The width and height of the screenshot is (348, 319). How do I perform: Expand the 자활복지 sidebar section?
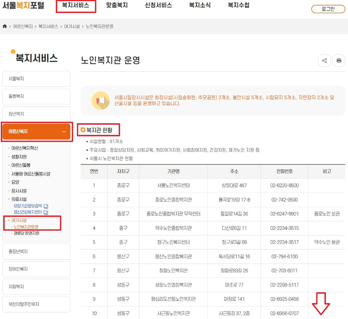36,287
